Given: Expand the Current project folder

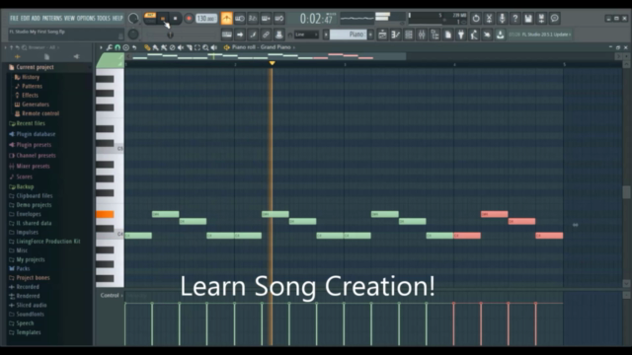Looking at the screenshot, I should pos(35,67).
